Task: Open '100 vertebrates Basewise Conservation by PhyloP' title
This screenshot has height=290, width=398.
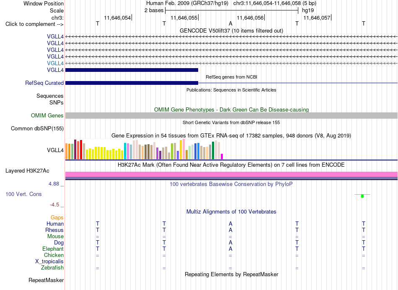Action: [x=231, y=184]
